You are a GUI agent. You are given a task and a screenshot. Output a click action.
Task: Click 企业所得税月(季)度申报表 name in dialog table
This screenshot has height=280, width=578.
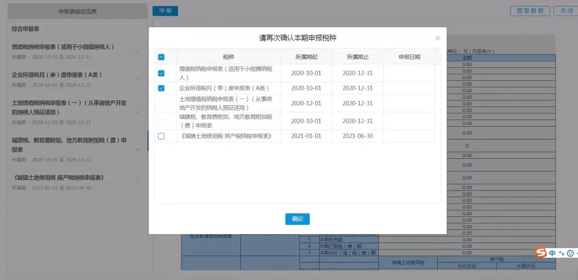coord(224,88)
